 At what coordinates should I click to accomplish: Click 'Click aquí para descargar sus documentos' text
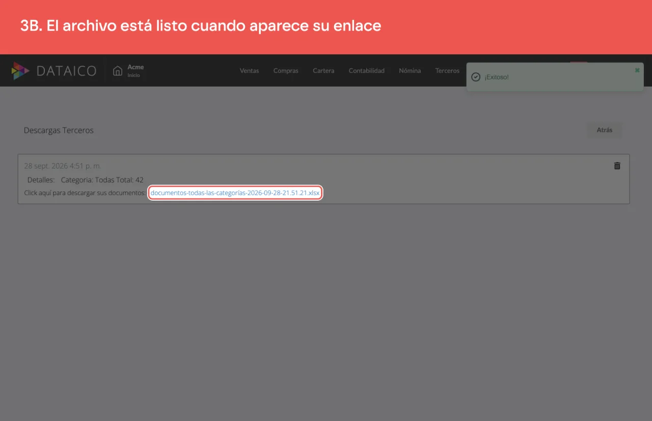pos(85,193)
